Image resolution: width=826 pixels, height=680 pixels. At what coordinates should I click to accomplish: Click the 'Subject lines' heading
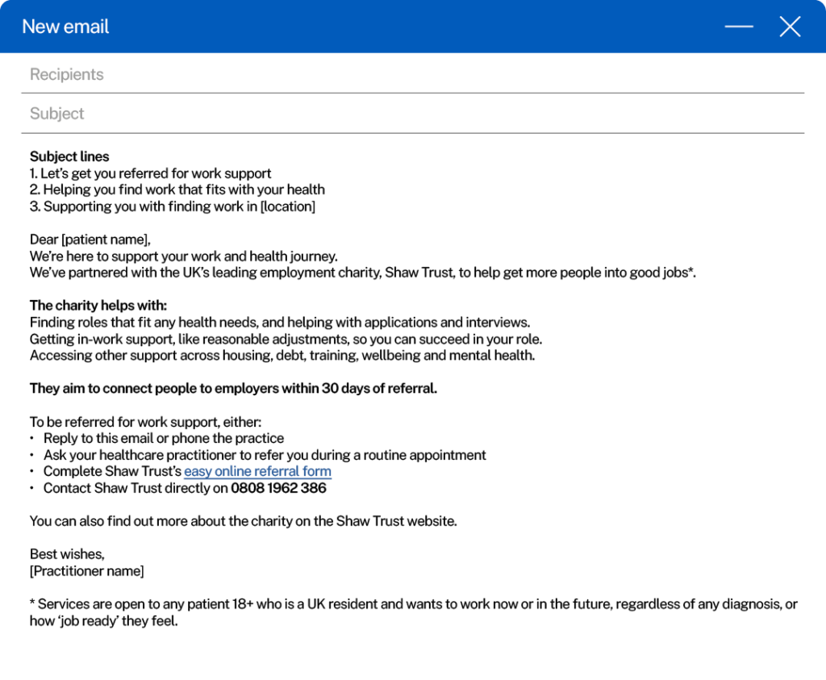[69, 156]
